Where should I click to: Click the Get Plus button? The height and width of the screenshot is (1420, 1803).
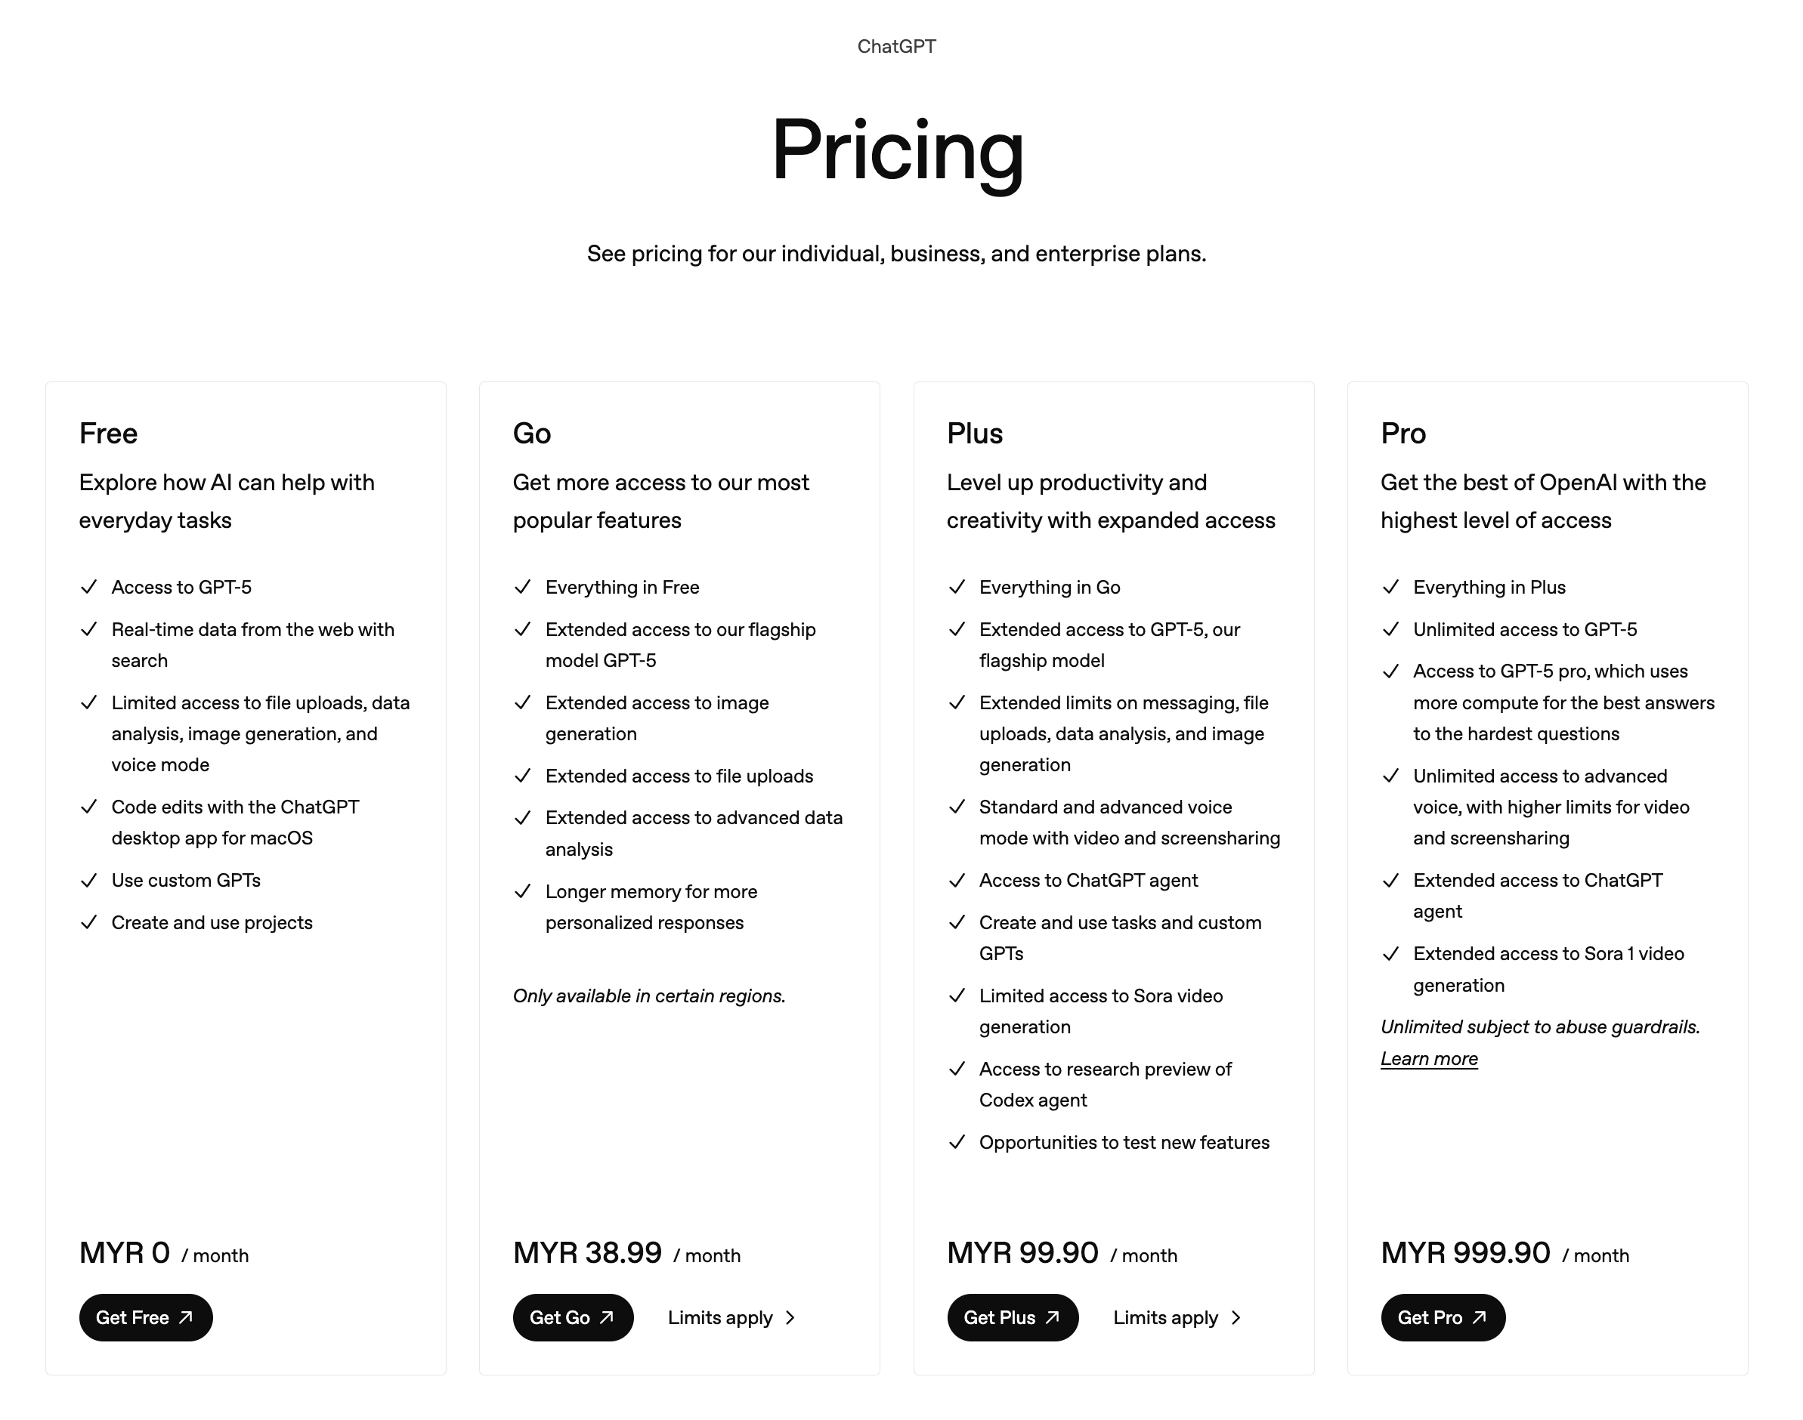tap(1012, 1318)
